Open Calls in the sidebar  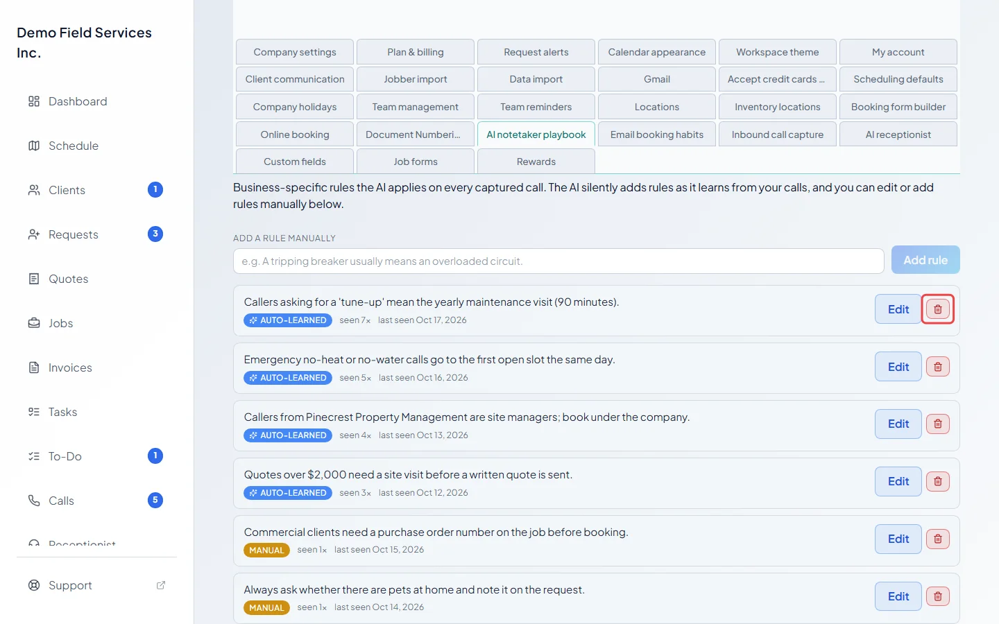(x=96, y=501)
